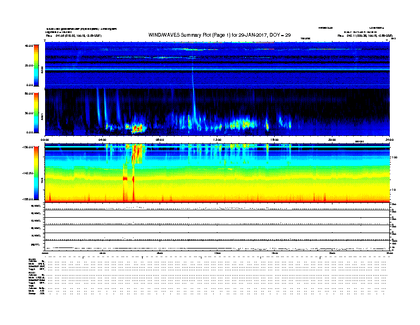Image resolution: width=420 pixels, height=325 pixels.
Task: Select the RAD2 intensity color bar
Action: [x=36, y=65]
